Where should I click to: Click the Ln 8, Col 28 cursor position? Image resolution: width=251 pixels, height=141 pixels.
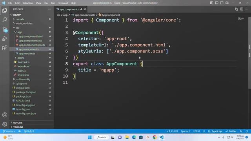pos(172,131)
